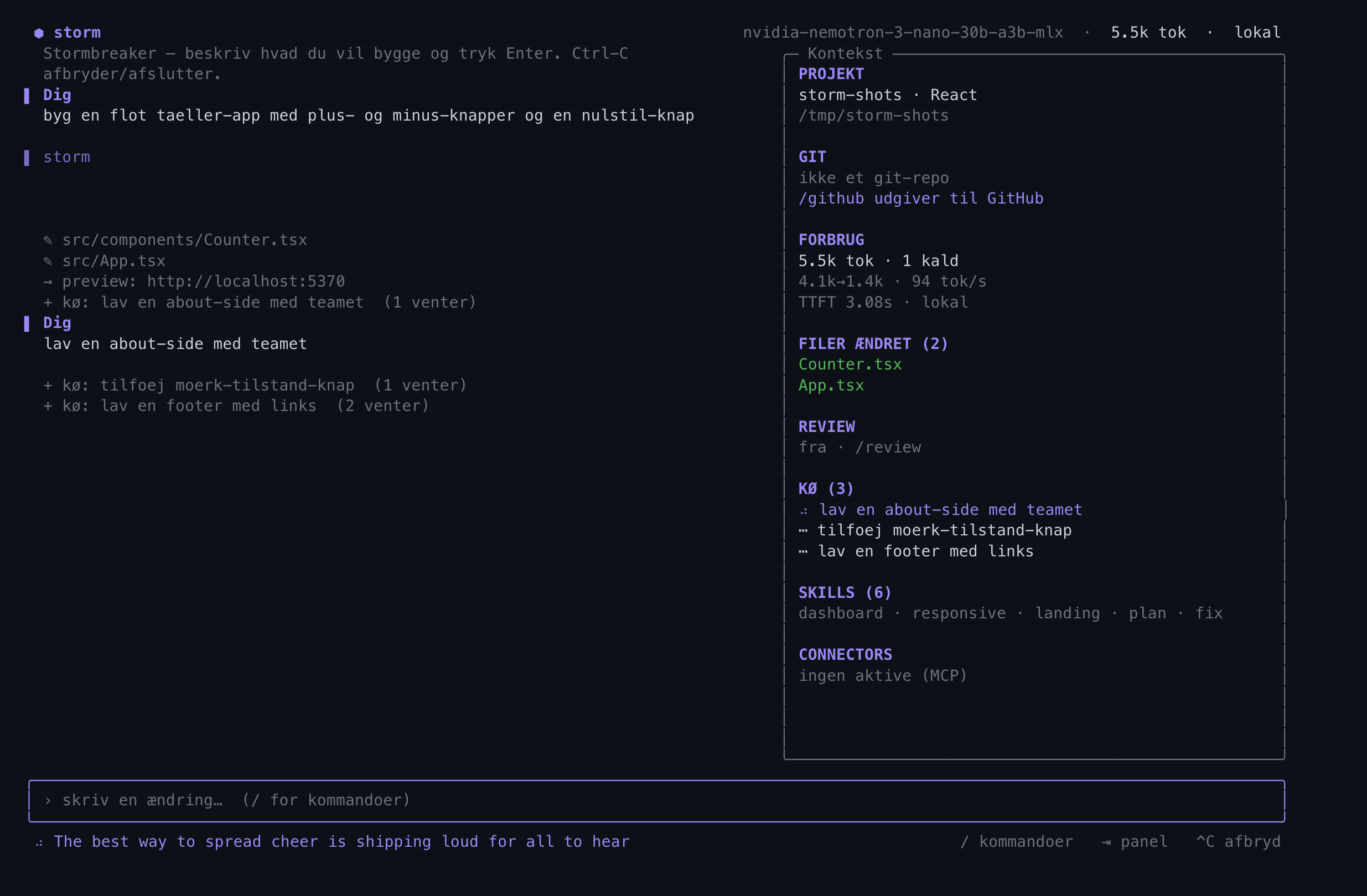1367x896 pixels.
Task: Click the 'fra · /review' status line
Action: click(x=860, y=447)
